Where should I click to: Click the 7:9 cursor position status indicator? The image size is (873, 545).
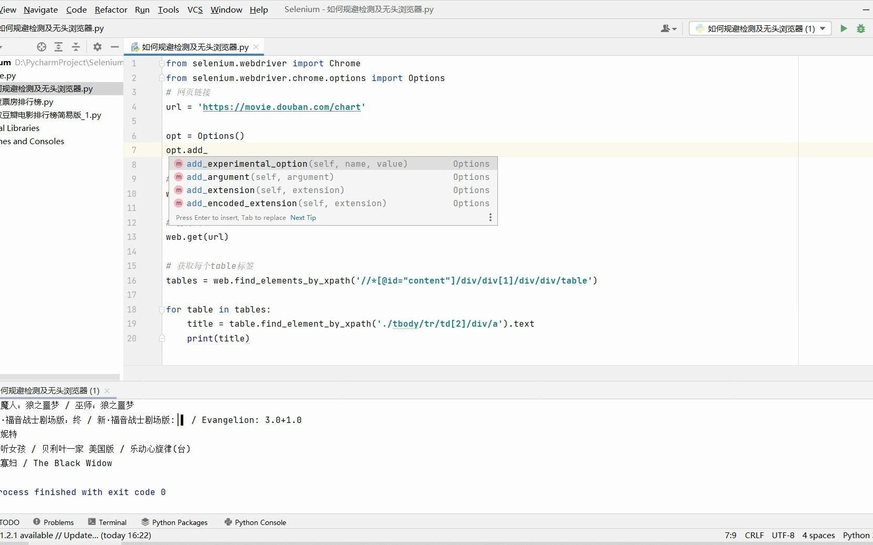pyautogui.click(x=730, y=535)
